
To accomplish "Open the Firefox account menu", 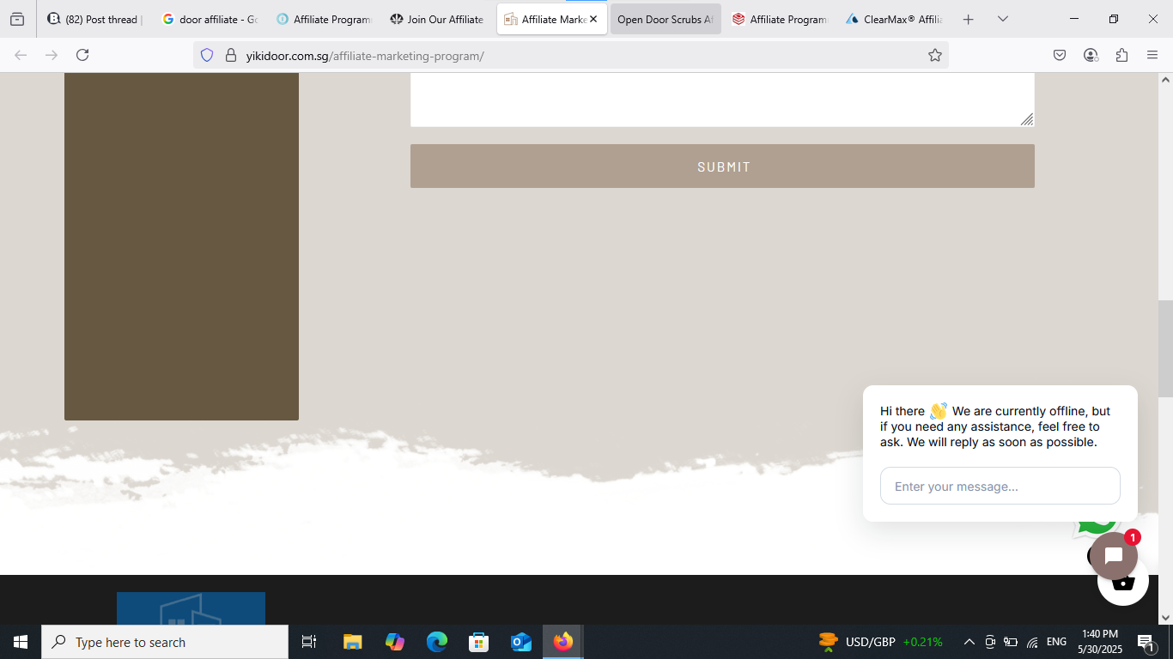I will [1091, 55].
